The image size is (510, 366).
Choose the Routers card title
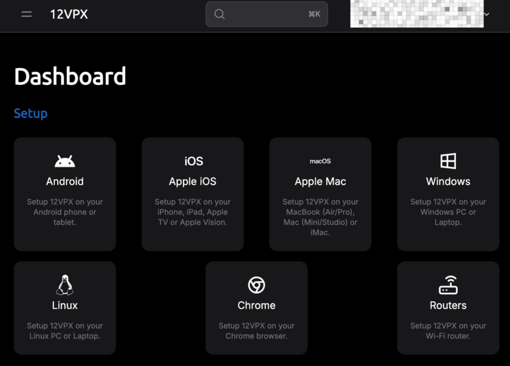pos(448,305)
